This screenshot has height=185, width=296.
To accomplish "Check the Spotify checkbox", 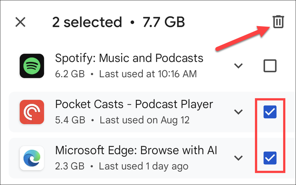I will click(x=270, y=66).
